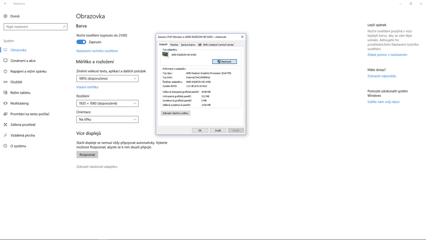Open Sdílená prostředí via its icon

point(5,125)
